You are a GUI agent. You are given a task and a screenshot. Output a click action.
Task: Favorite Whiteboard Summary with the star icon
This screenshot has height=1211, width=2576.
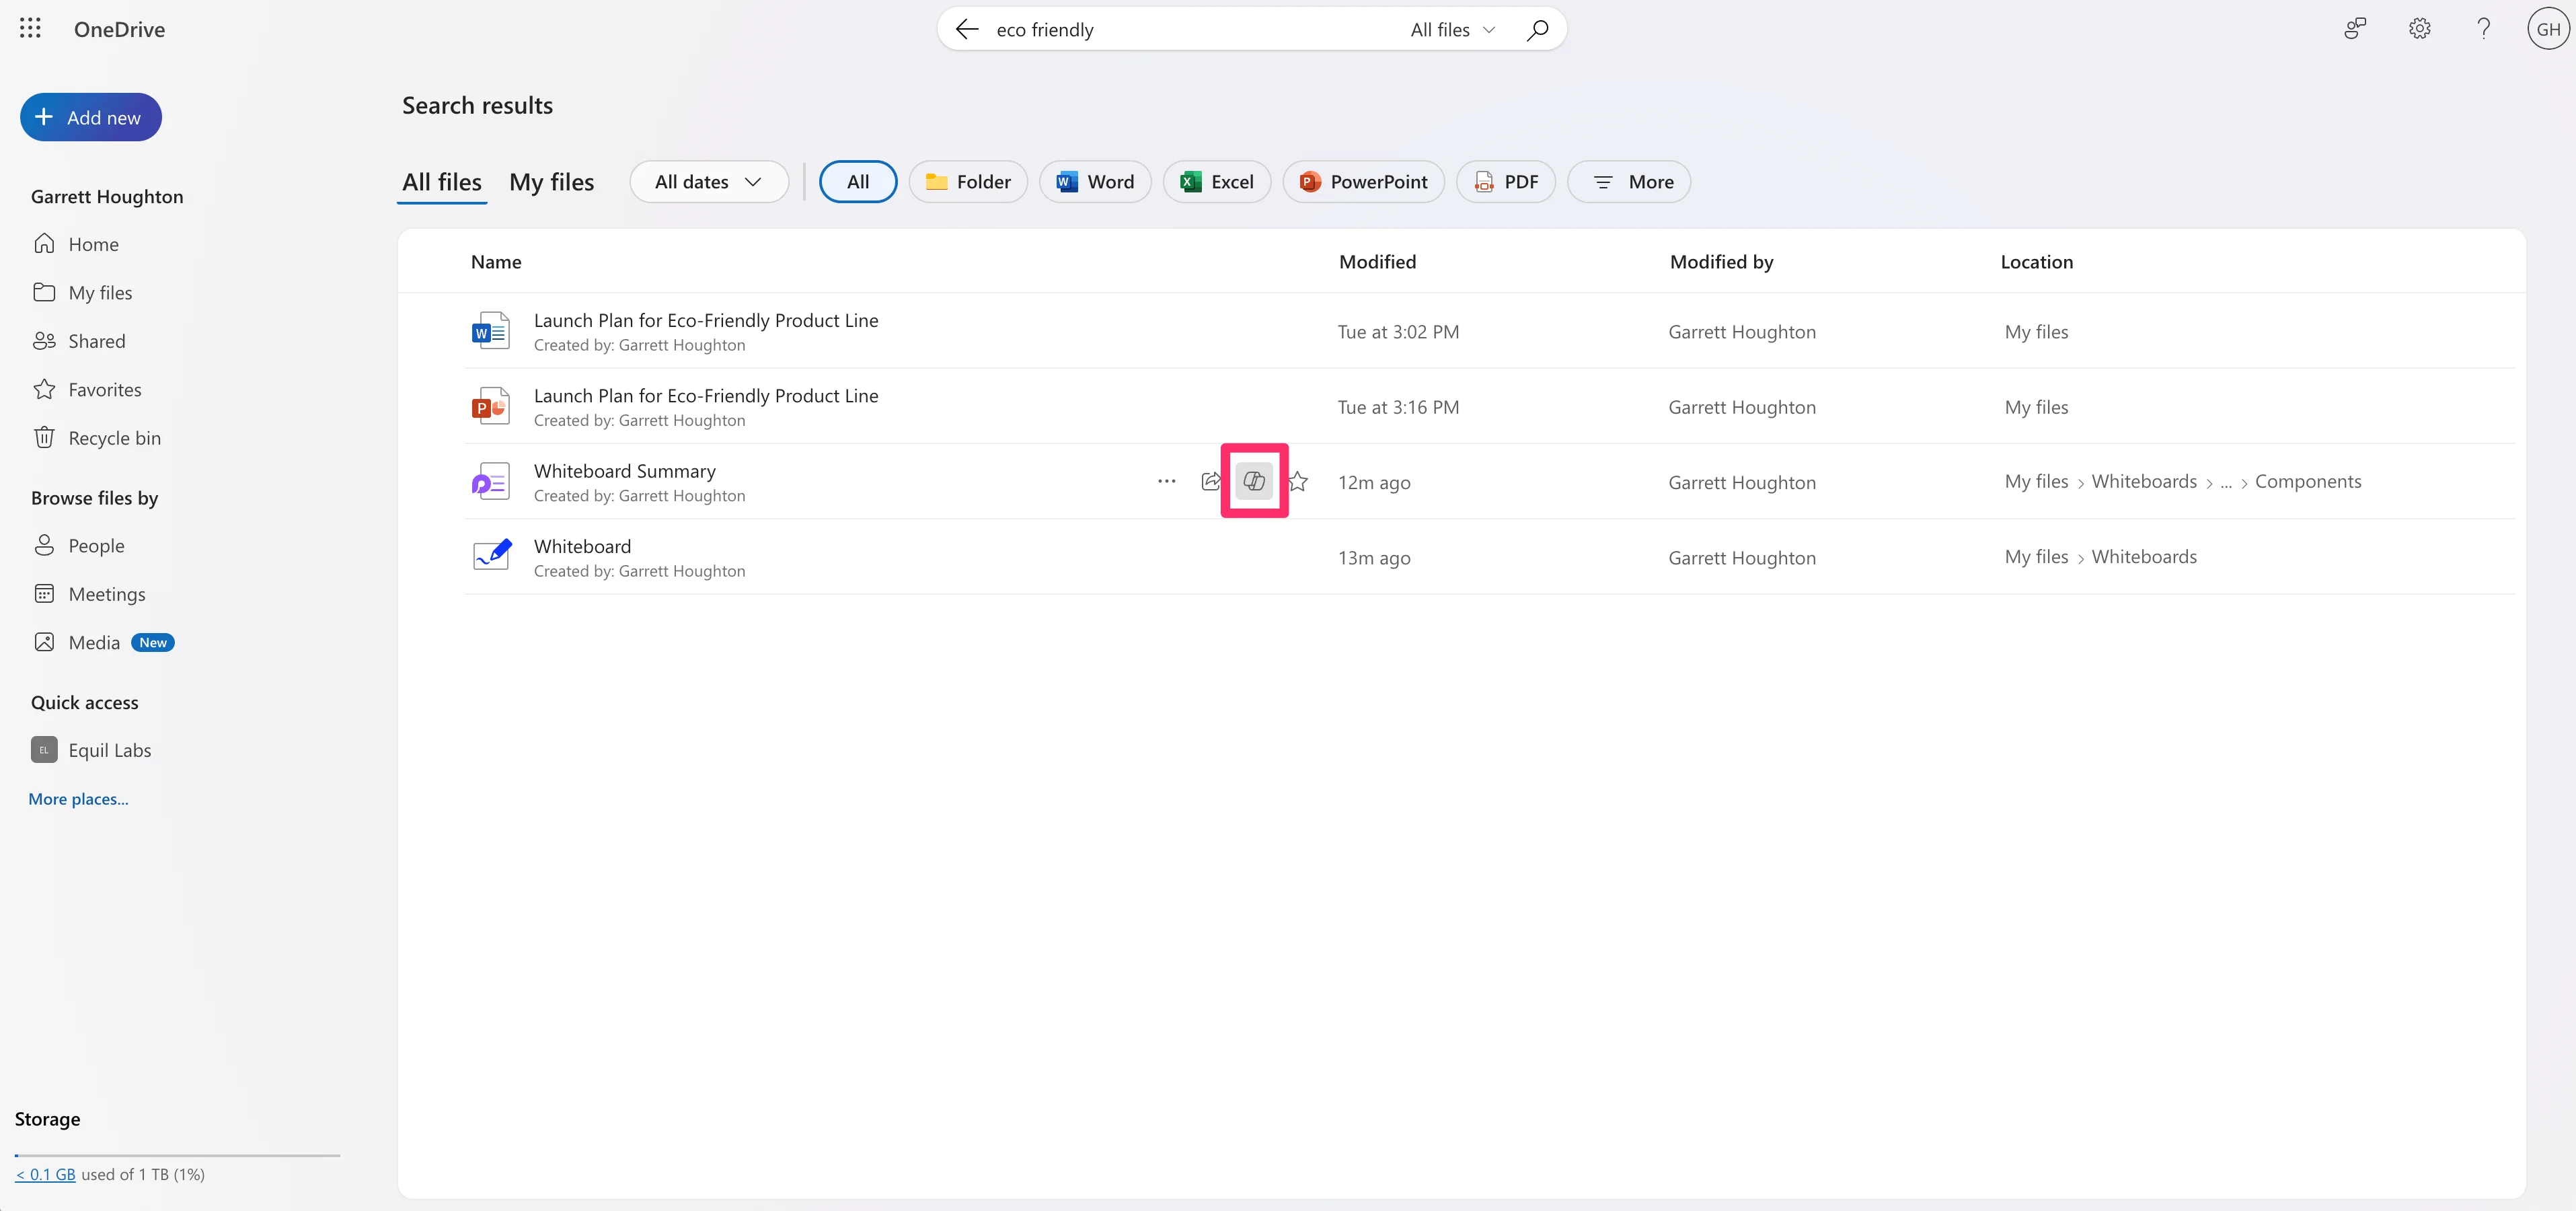click(1298, 481)
